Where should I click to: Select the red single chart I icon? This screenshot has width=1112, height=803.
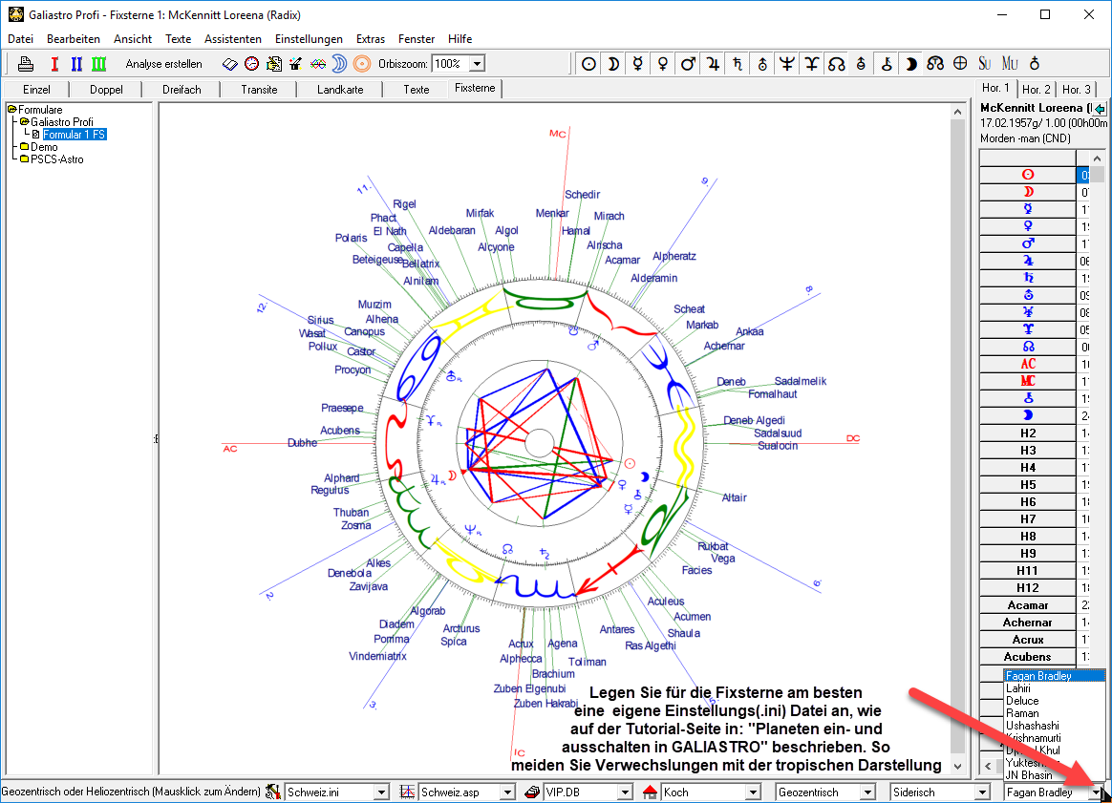(x=54, y=64)
